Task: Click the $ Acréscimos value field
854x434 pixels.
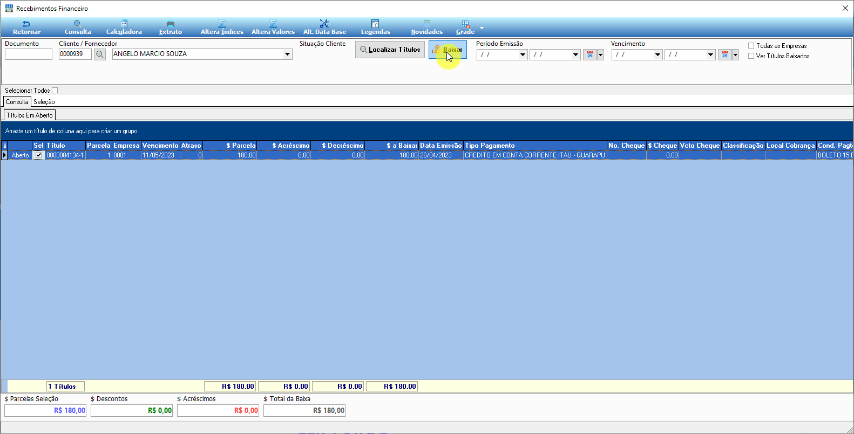Action: [x=218, y=411]
